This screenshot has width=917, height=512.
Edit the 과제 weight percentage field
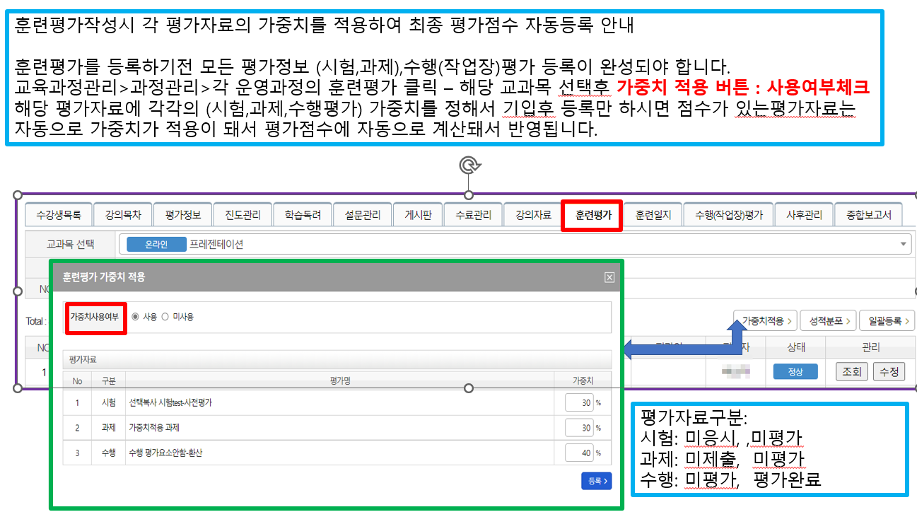pyautogui.click(x=579, y=428)
